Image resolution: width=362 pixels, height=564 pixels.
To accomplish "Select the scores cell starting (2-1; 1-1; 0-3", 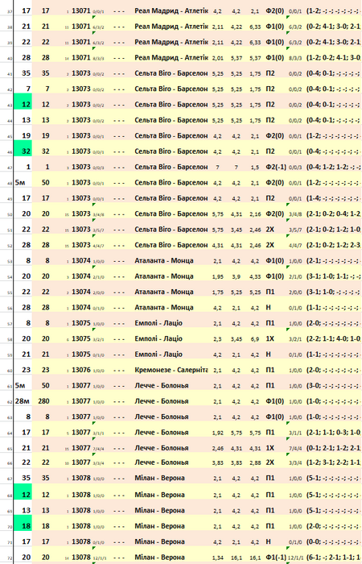I will (x=334, y=433).
